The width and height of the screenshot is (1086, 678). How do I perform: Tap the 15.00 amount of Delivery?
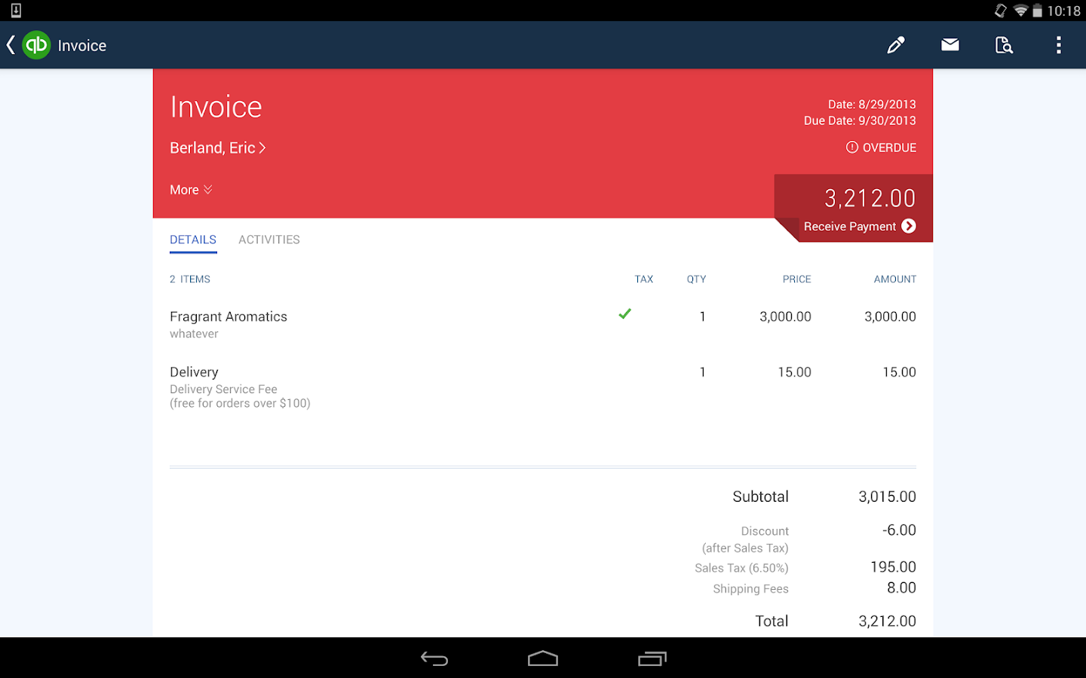click(x=899, y=372)
